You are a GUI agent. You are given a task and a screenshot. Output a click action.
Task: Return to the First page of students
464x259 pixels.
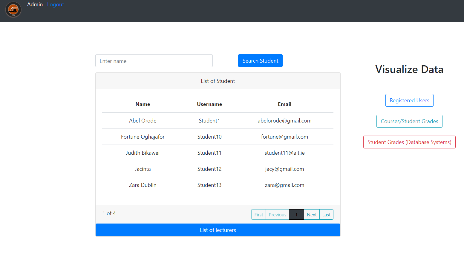coord(258,214)
